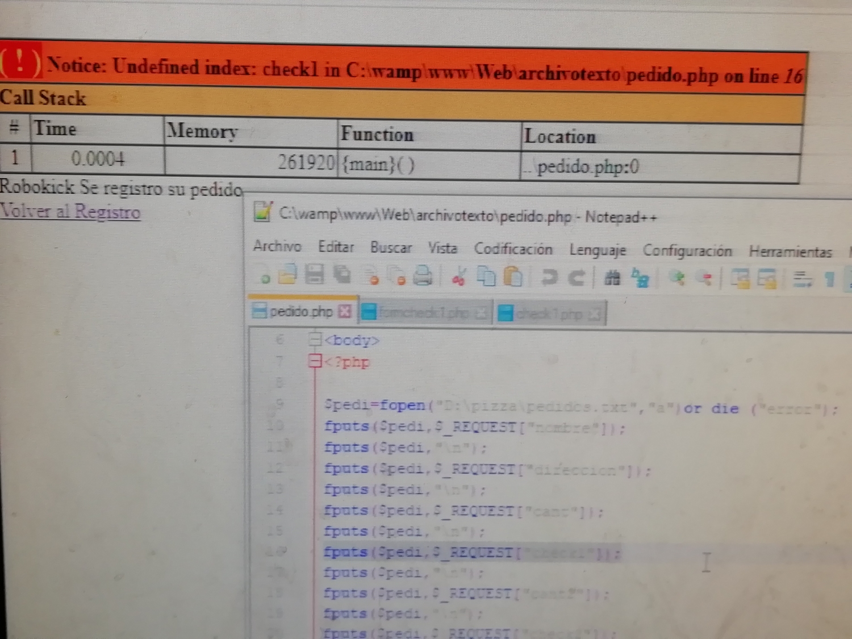The height and width of the screenshot is (639, 852).
Task: Click the Paste clipboard icon
Action: tap(513, 277)
